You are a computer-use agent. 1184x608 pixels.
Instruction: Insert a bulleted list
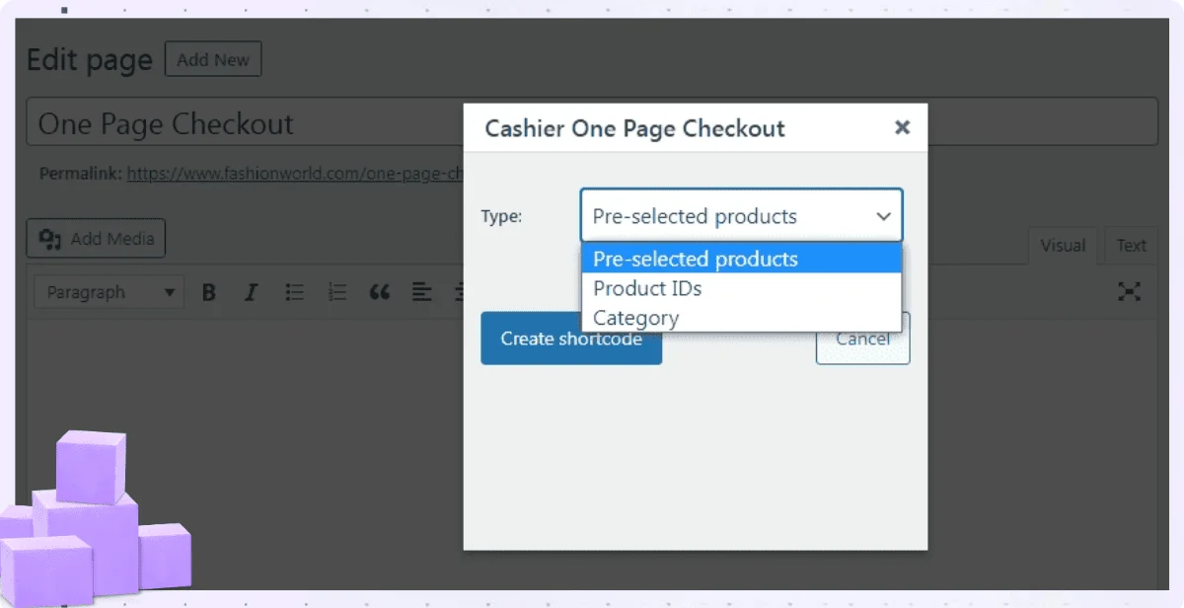(x=294, y=292)
